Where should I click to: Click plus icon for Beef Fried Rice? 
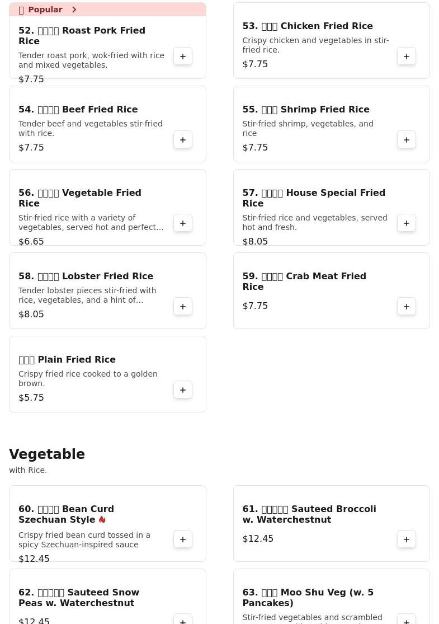183,140
